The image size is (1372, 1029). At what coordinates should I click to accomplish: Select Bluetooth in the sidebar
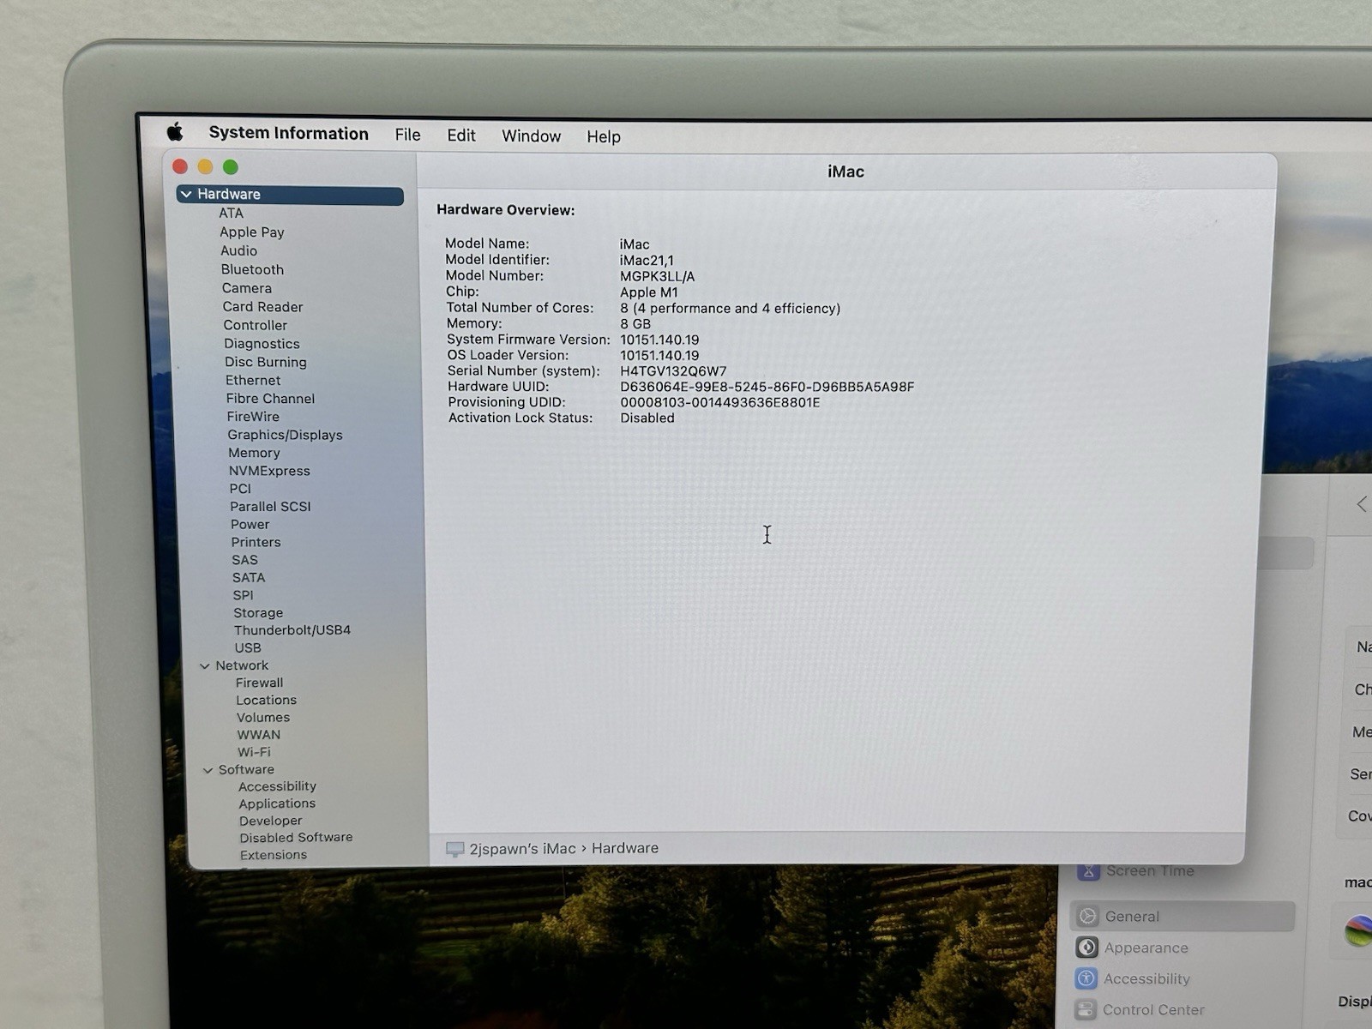tap(252, 270)
